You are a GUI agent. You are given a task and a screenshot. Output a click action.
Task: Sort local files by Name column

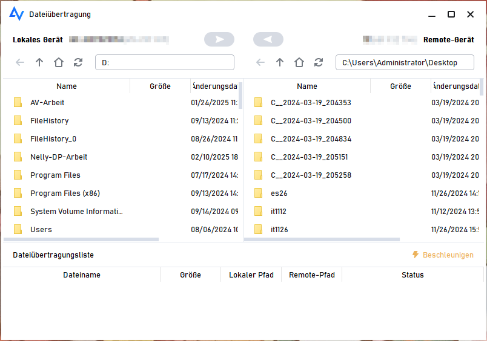(x=67, y=86)
